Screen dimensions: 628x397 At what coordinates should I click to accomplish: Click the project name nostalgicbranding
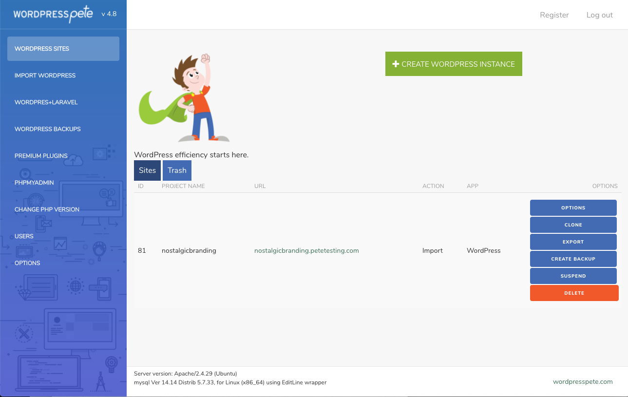tap(189, 250)
